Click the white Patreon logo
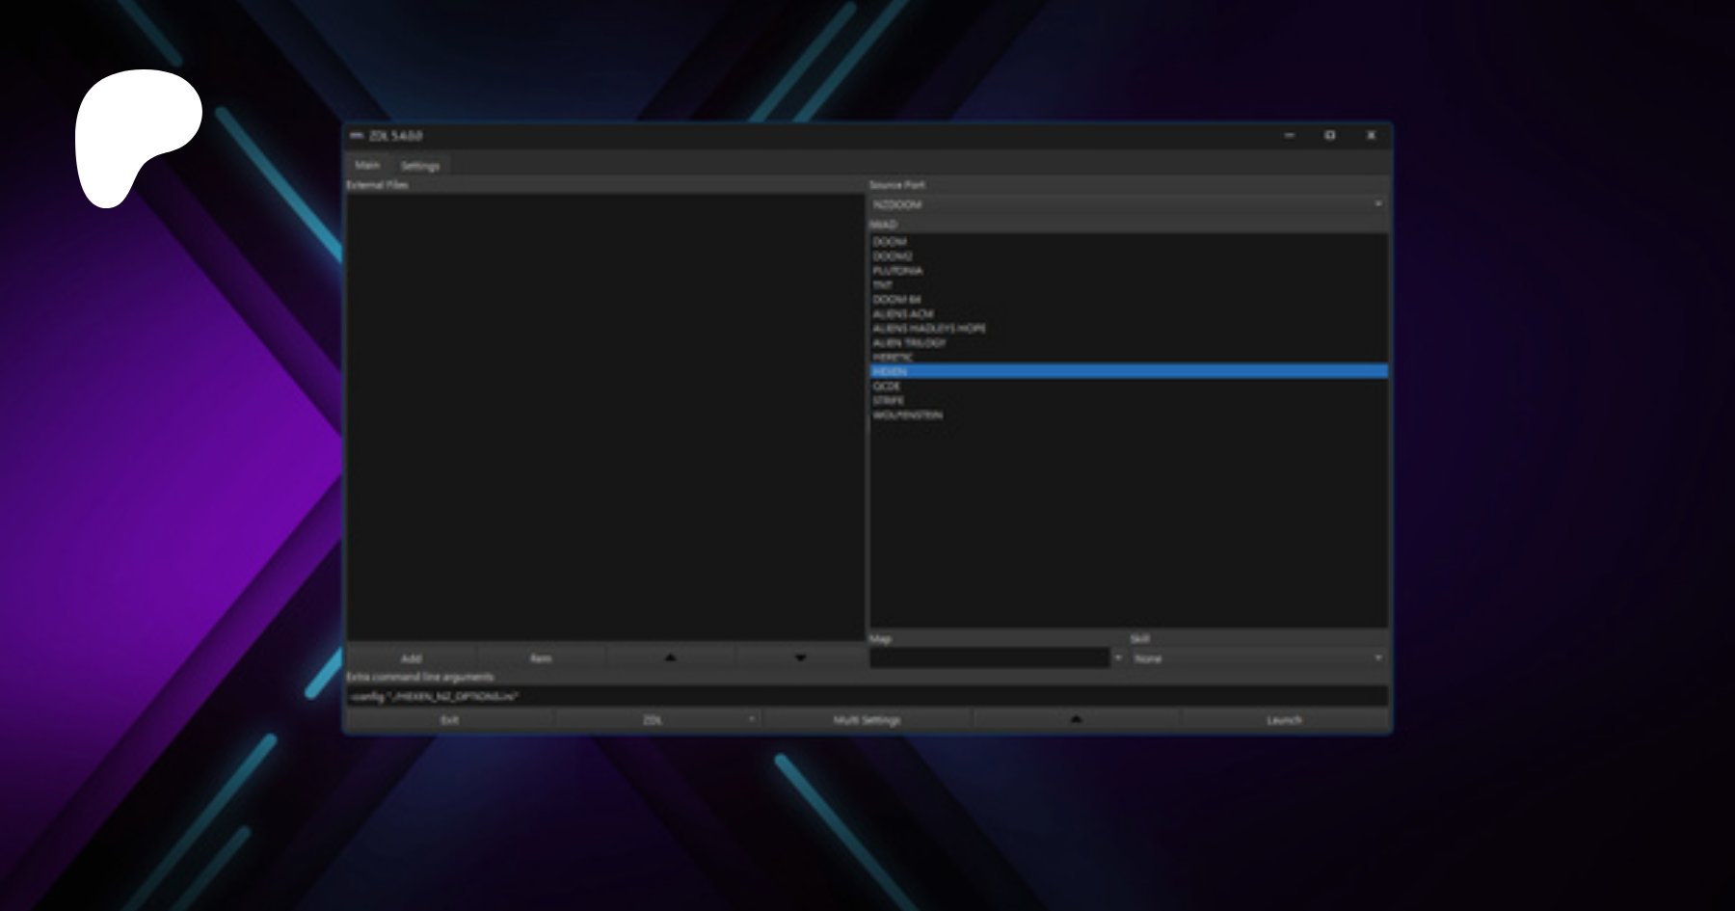This screenshot has width=1735, height=911. click(x=135, y=137)
